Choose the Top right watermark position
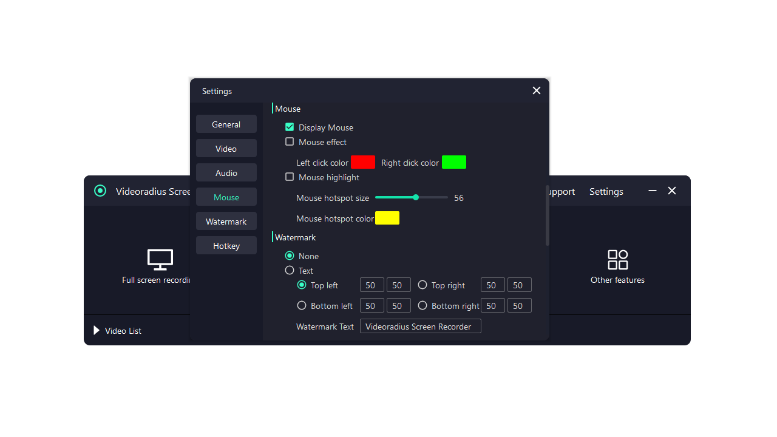 click(422, 285)
